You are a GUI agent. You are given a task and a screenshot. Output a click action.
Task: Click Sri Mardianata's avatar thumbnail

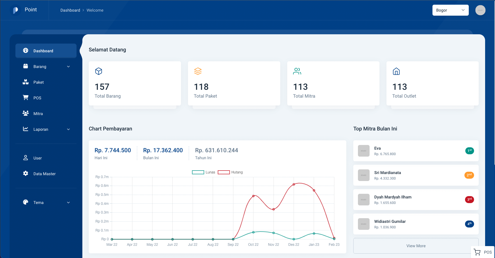point(364,175)
